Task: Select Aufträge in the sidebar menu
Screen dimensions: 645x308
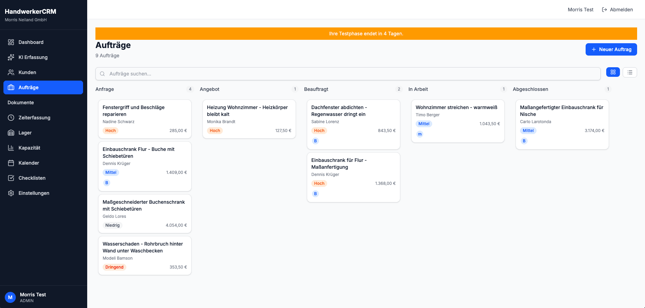Action: point(43,87)
